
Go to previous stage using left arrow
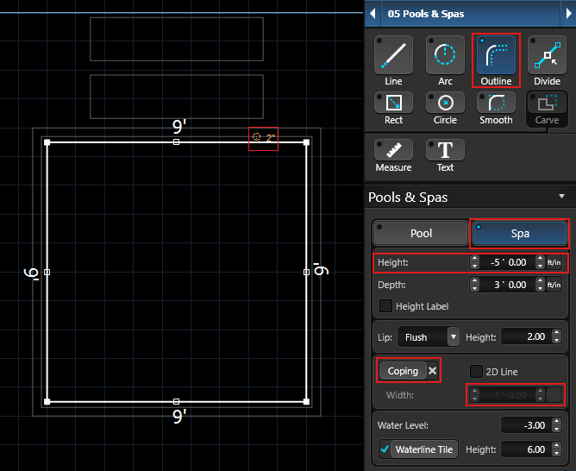tap(373, 14)
